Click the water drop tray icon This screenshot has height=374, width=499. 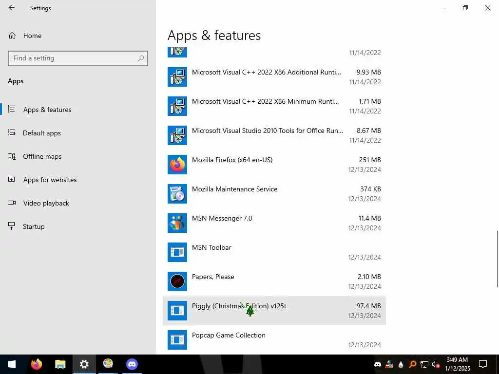pyautogui.click(x=401, y=364)
